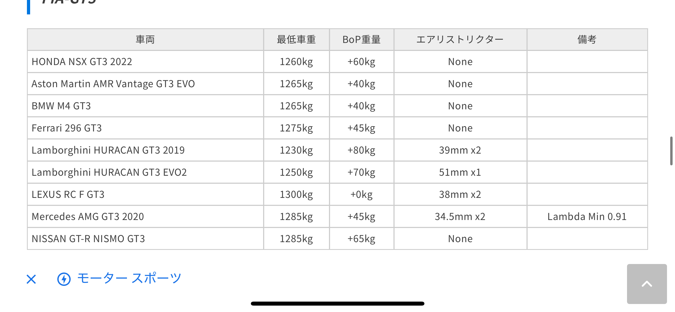
Task: Click the page scrollbar thumb on the right
Action: click(671, 151)
